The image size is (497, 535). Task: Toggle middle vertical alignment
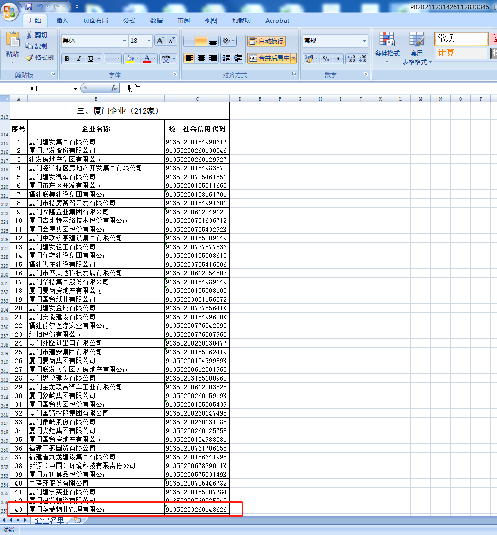(201, 41)
